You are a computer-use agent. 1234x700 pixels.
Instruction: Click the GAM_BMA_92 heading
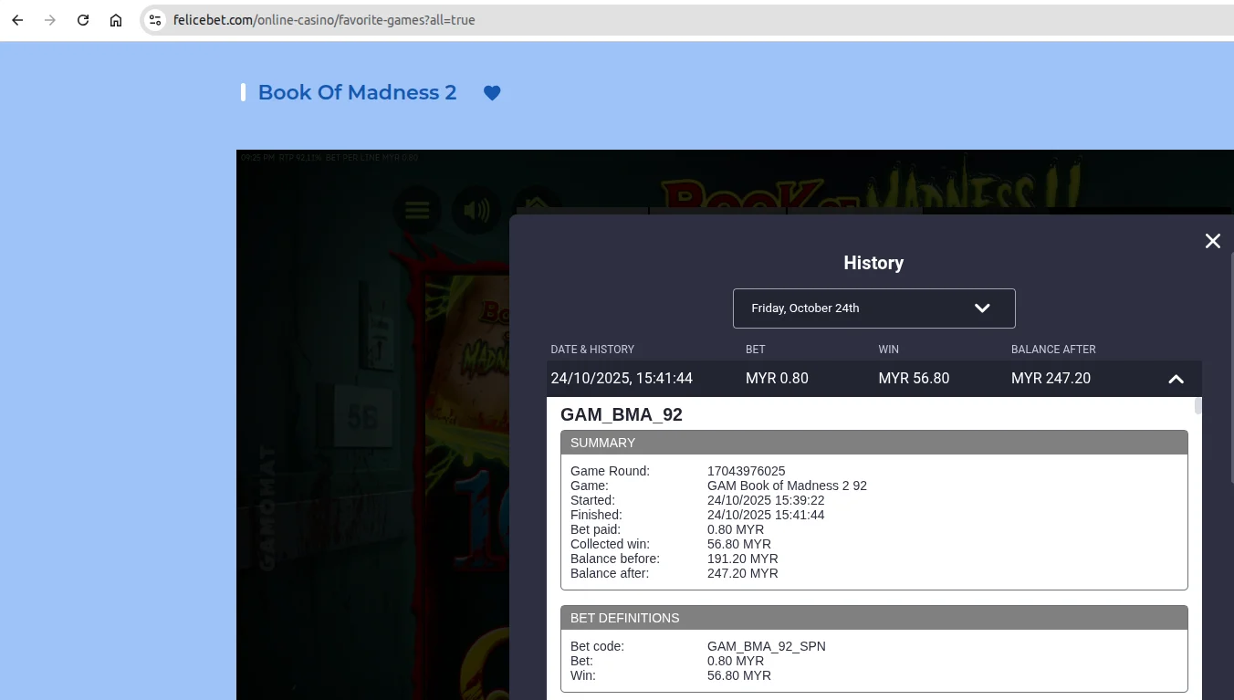(x=622, y=415)
